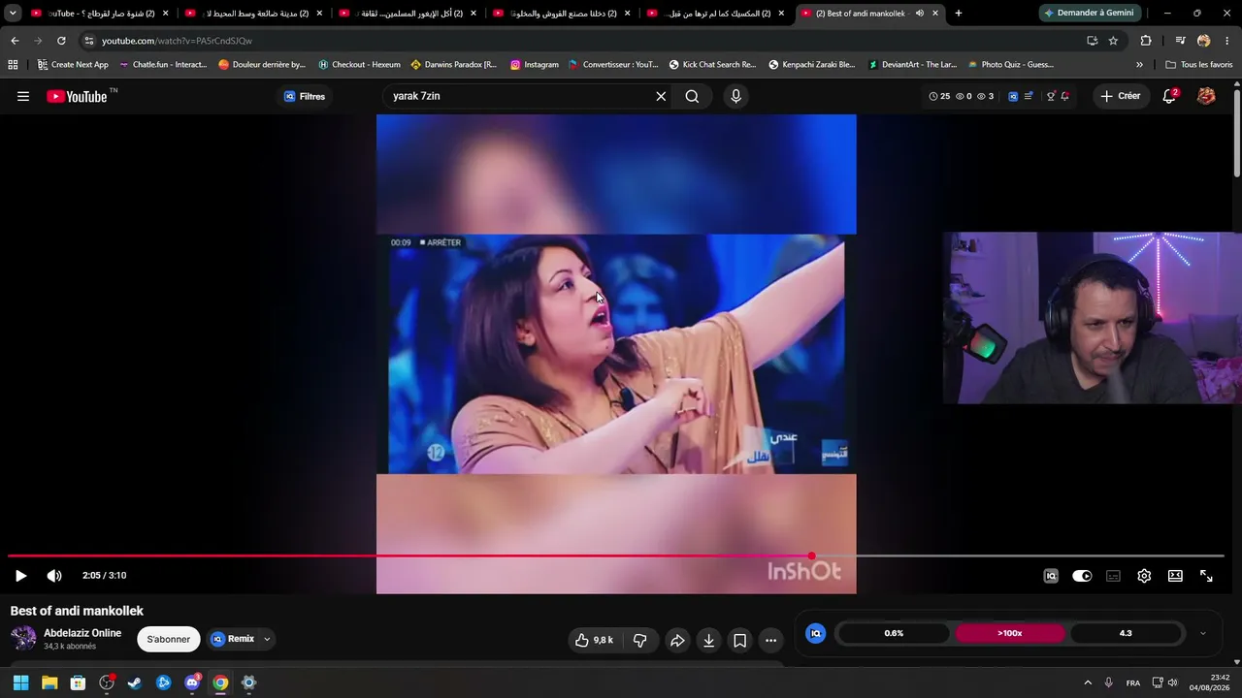
Task: Open a new browser tab
Action: pyautogui.click(x=959, y=14)
